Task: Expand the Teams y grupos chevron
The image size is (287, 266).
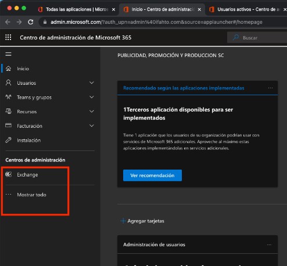Action: pyautogui.click(x=92, y=97)
